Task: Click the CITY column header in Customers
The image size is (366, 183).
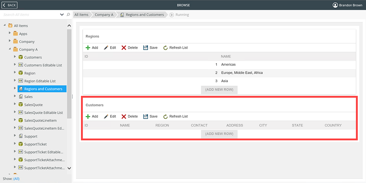Action: 263,125
